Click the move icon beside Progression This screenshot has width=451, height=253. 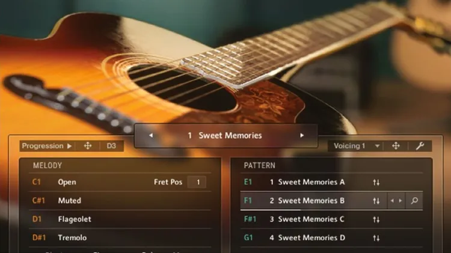[88, 146]
